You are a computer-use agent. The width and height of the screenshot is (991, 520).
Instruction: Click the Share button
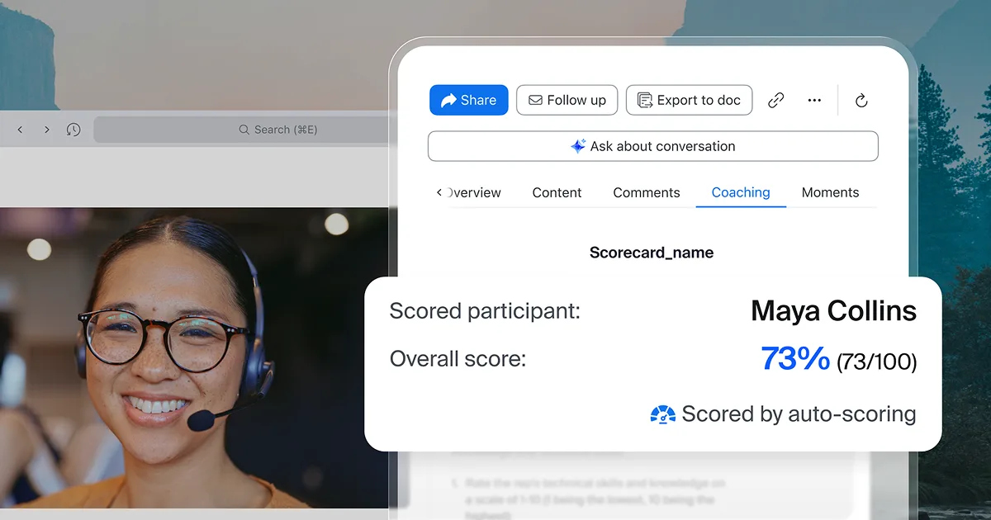click(469, 100)
